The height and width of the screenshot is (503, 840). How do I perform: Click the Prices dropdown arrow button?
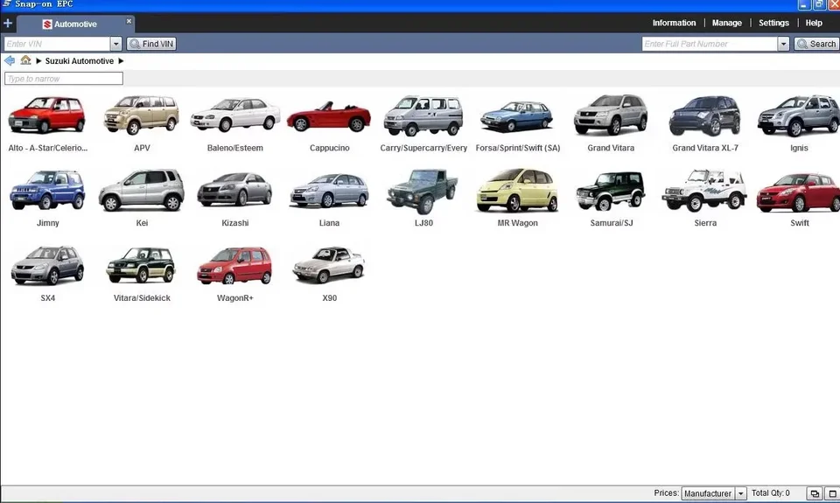[x=741, y=493]
